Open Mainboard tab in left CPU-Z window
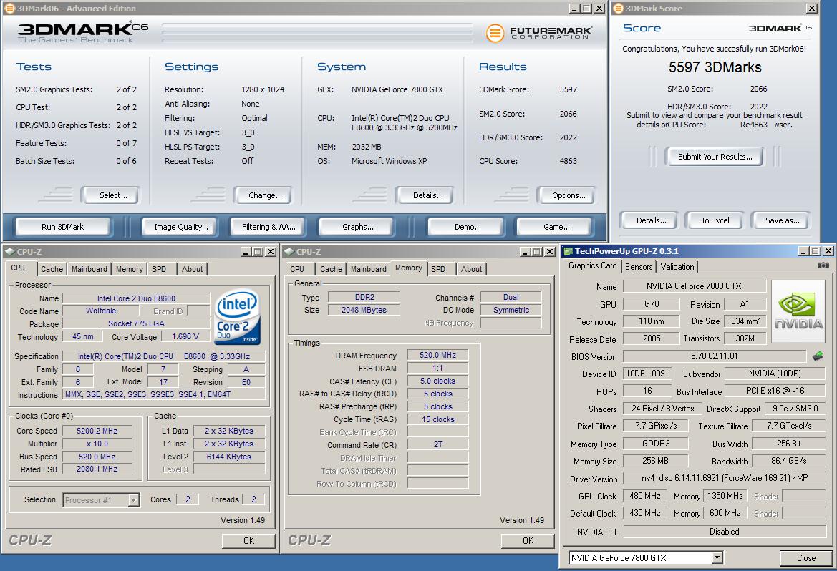Viewport: 837px width, 571px height. tap(89, 269)
